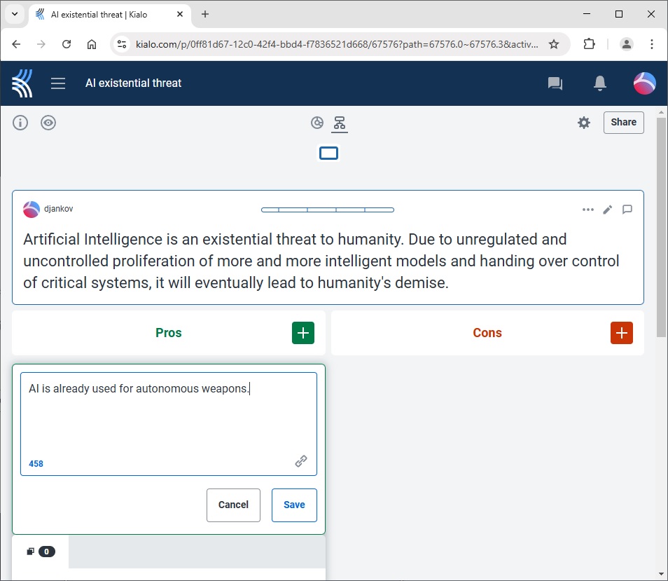Save the new pro claim

[x=294, y=505]
